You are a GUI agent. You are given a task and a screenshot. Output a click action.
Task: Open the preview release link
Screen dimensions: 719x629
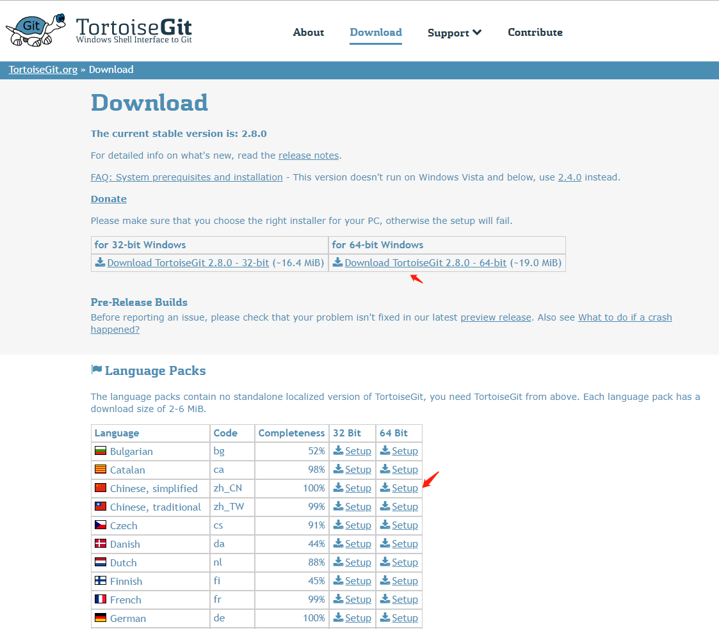[496, 317]
